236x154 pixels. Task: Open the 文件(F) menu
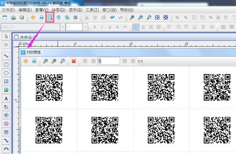pos(8,10)
